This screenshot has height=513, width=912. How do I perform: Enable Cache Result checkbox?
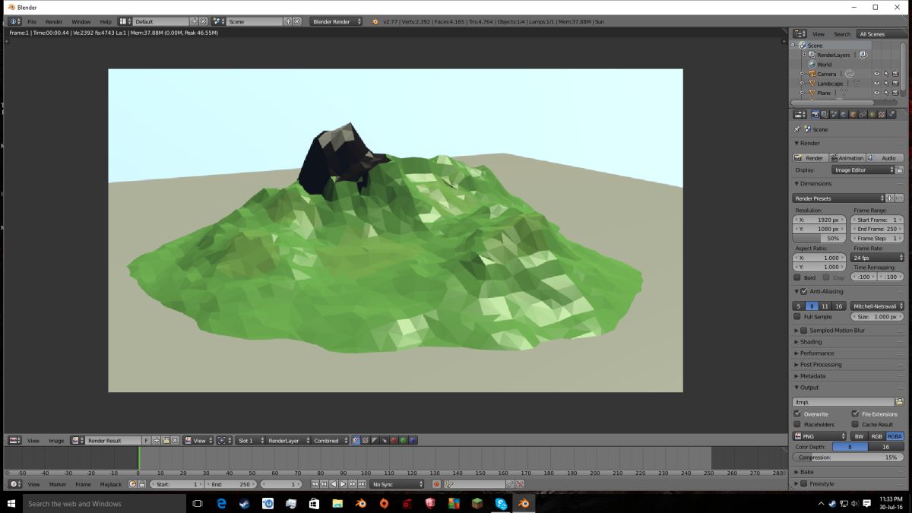855,424
